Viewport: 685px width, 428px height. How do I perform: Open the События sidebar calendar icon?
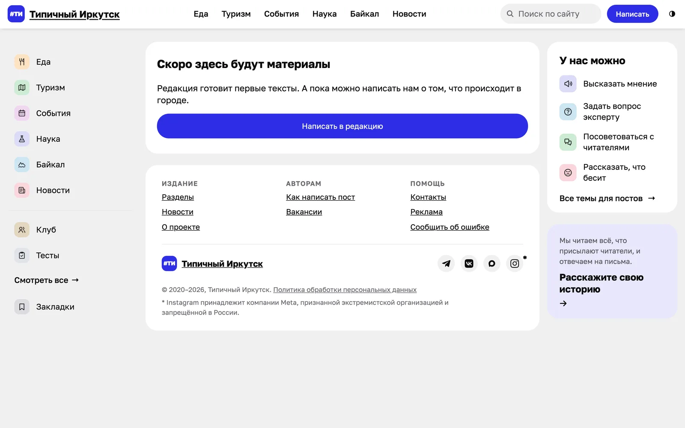coord(22,113)
